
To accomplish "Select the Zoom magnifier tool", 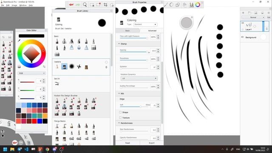I will point(85,5).
